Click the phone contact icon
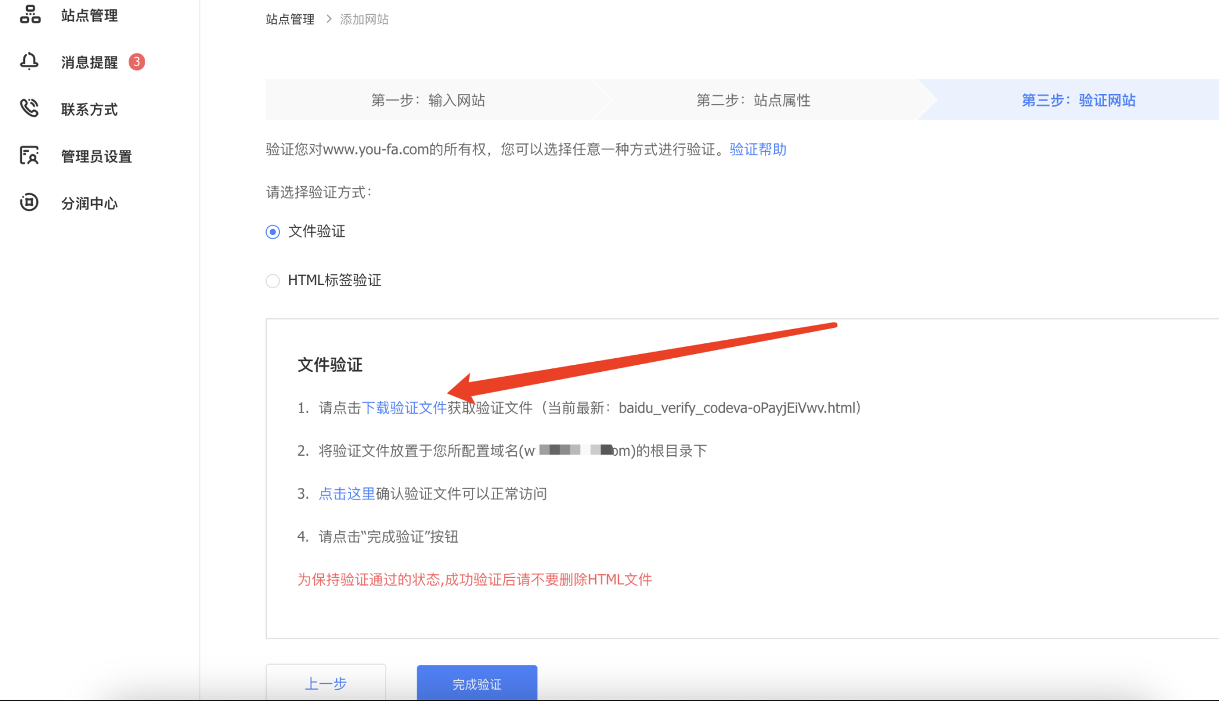1219x701 pixels. click(29, 108)
